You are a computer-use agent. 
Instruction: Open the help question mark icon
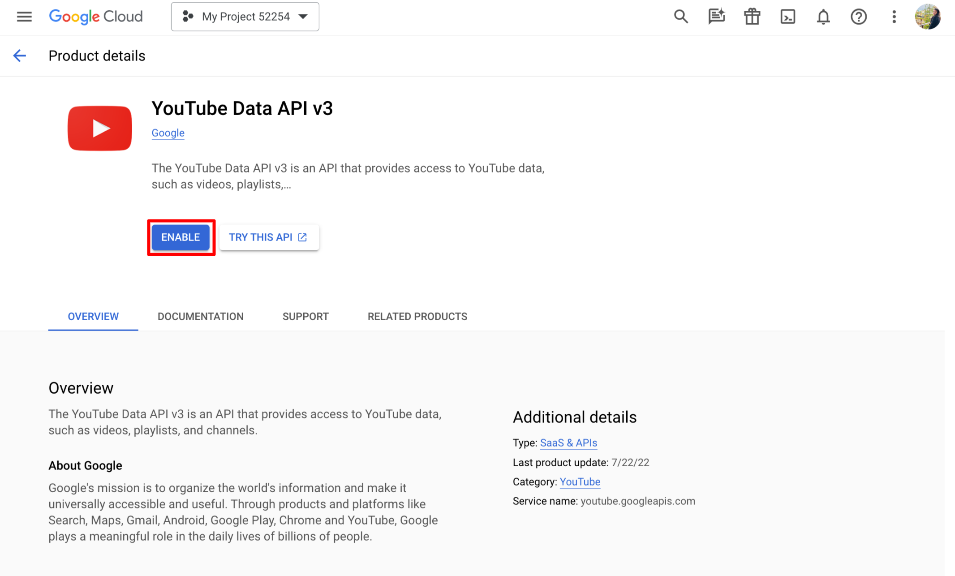point(858,17)
